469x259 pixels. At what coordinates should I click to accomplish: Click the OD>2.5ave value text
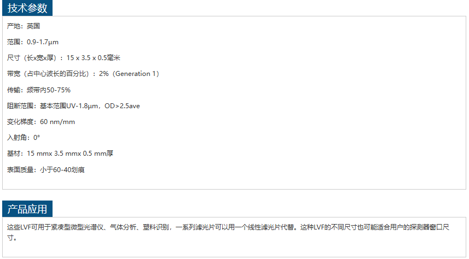click(122, 106)
